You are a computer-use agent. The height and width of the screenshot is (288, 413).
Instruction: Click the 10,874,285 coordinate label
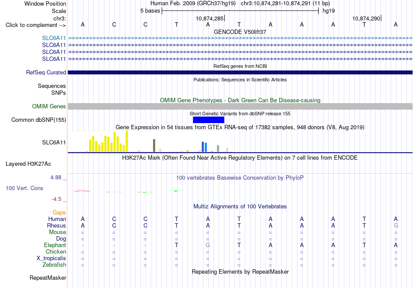[x=210, y=18]
